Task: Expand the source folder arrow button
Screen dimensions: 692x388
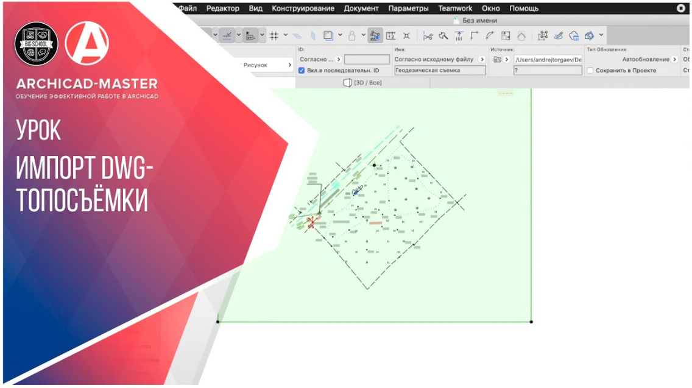Action: [x=507, y=59]
